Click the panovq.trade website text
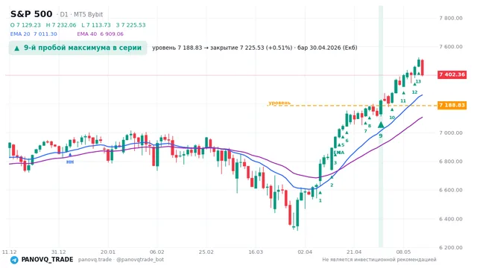Image resolution: width=477 pixels, height=268 pixels. (x=95, y=260)
